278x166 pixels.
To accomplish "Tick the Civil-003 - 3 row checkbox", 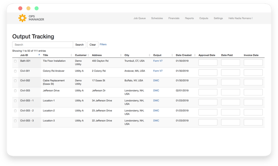I will coord(15,121).
